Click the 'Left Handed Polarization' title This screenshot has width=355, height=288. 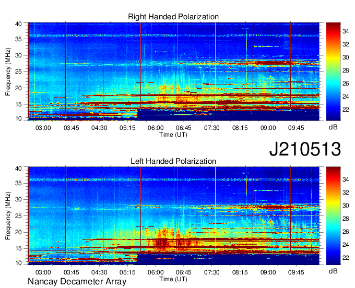click(173, 161)
